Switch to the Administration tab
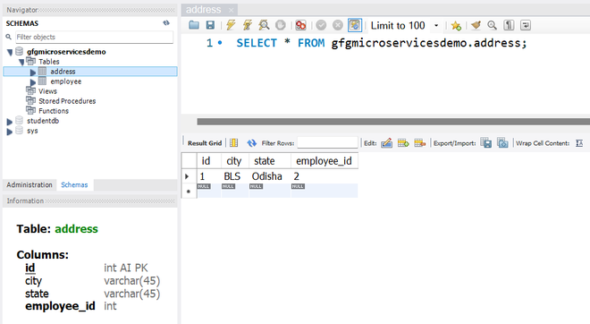Screen dimensions: 590x324 point(29,185)
